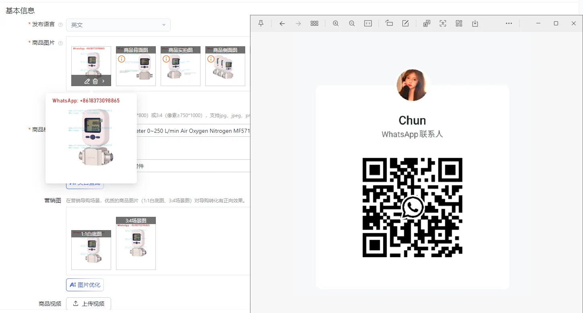The width and height of the screenshot is (583, 313).
Task: Select the 3:4场景图 marketing thumbnail
Action: coord(136,243)
